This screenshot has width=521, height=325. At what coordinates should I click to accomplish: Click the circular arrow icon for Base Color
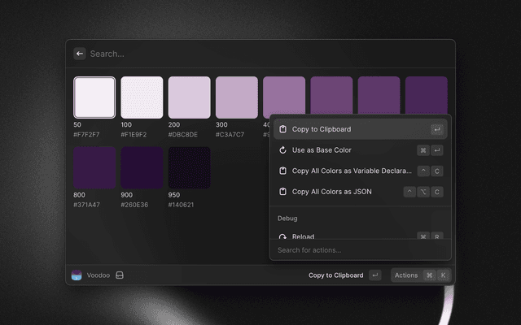pyautogui.click(x=282, y=150)
